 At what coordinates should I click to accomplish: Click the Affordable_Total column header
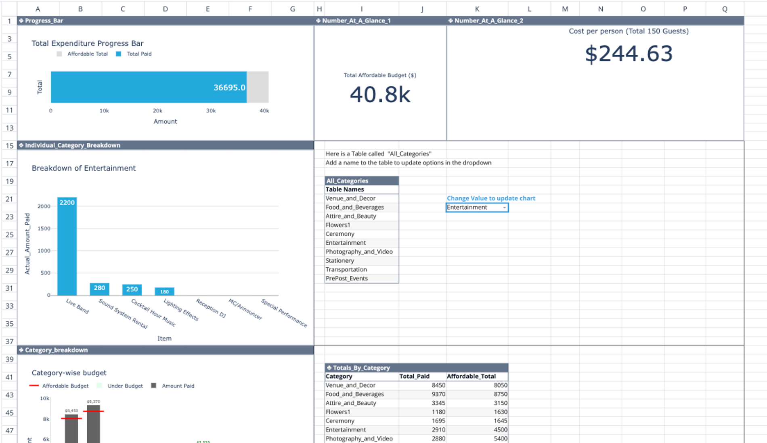tap(477, 376)
